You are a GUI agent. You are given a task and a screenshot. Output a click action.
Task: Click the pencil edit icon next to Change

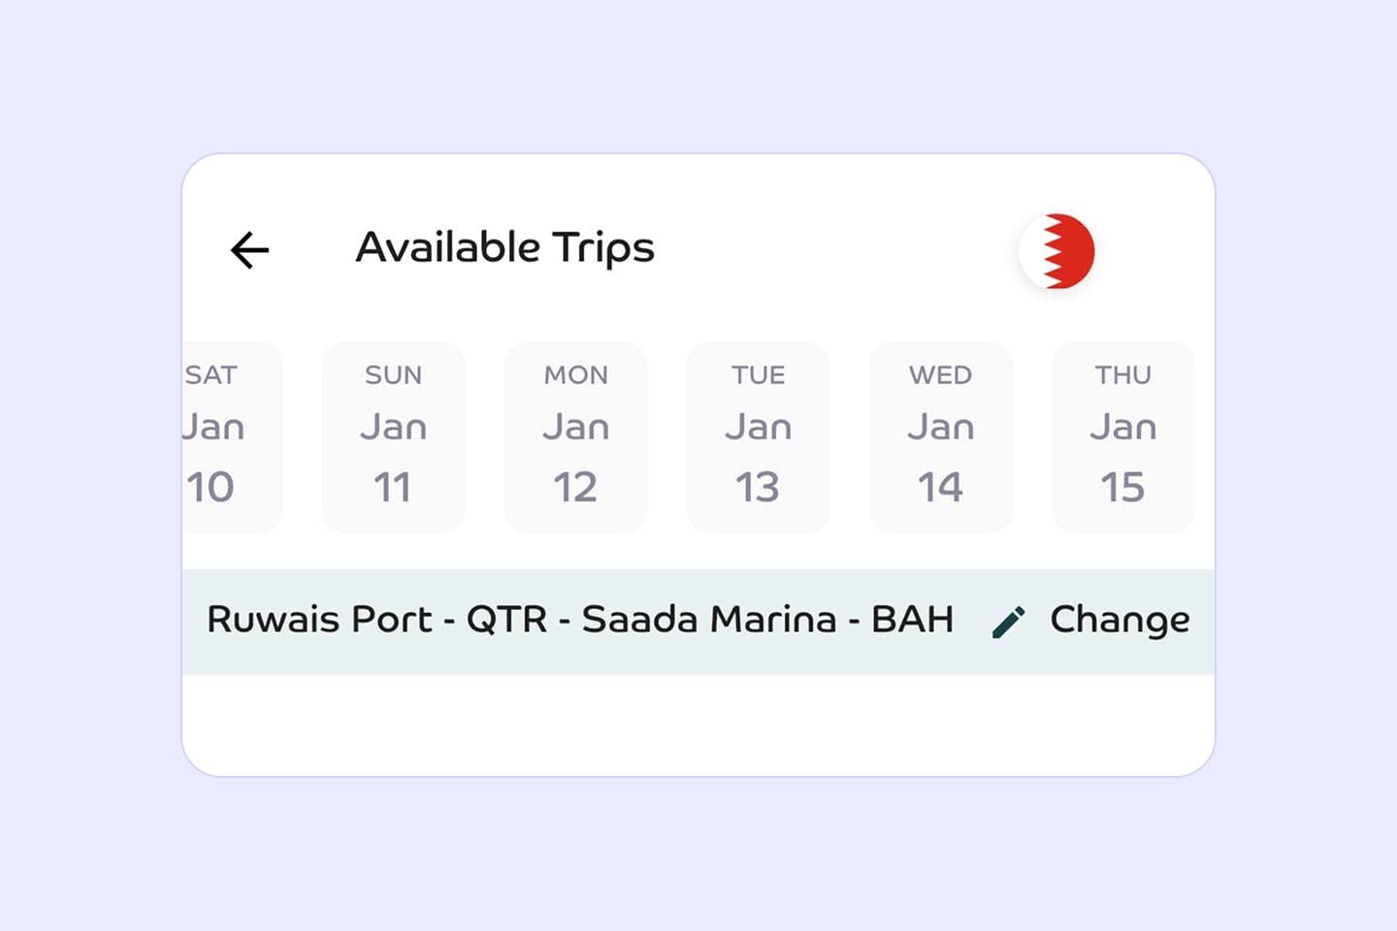1011,619
